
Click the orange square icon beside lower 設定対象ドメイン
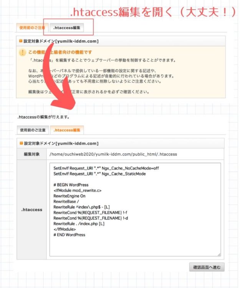21,143
